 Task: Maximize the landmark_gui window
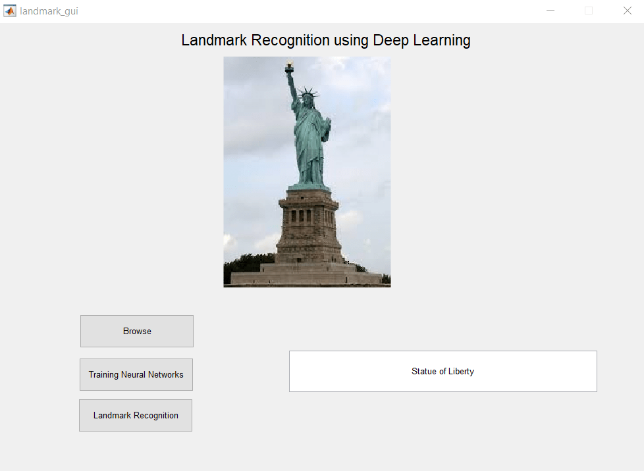click(588, 11)
